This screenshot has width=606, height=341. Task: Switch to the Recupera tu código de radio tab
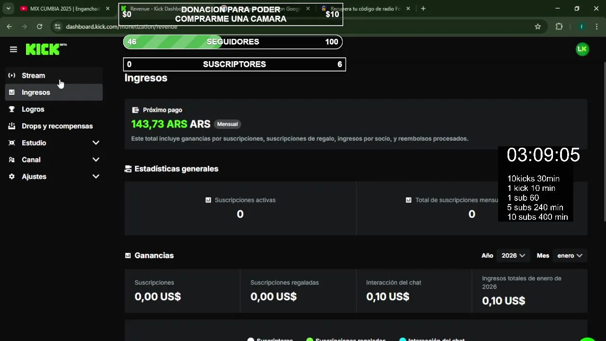pyautogui.click(x=365, y=9)
